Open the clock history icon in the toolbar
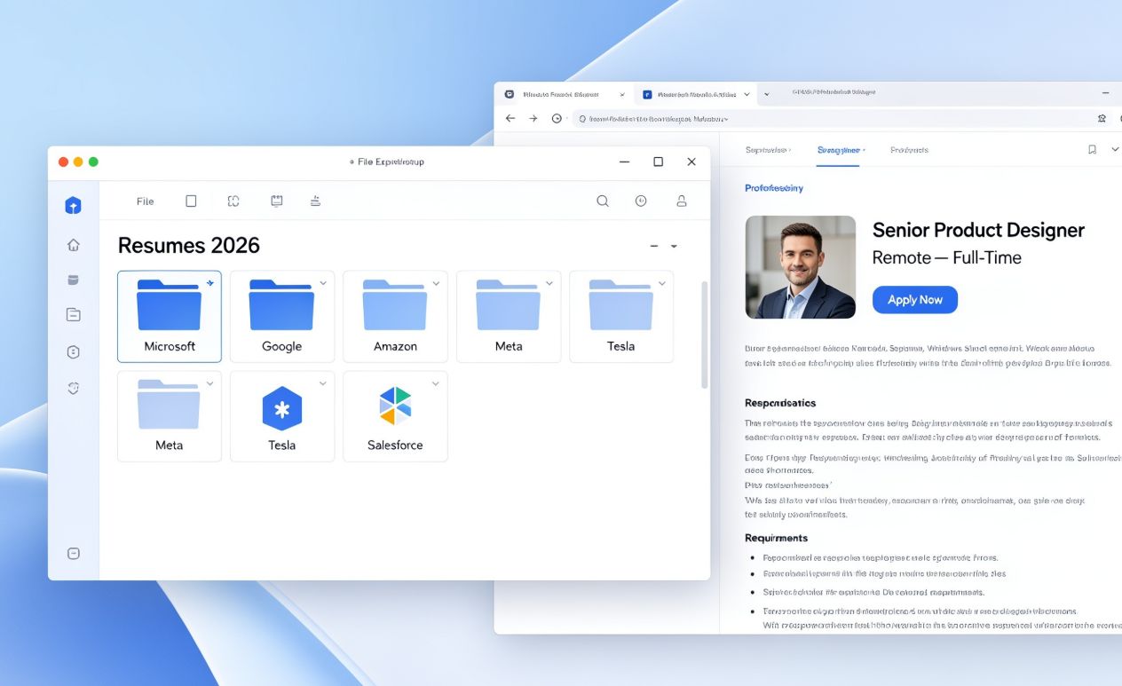 [641, 201]
